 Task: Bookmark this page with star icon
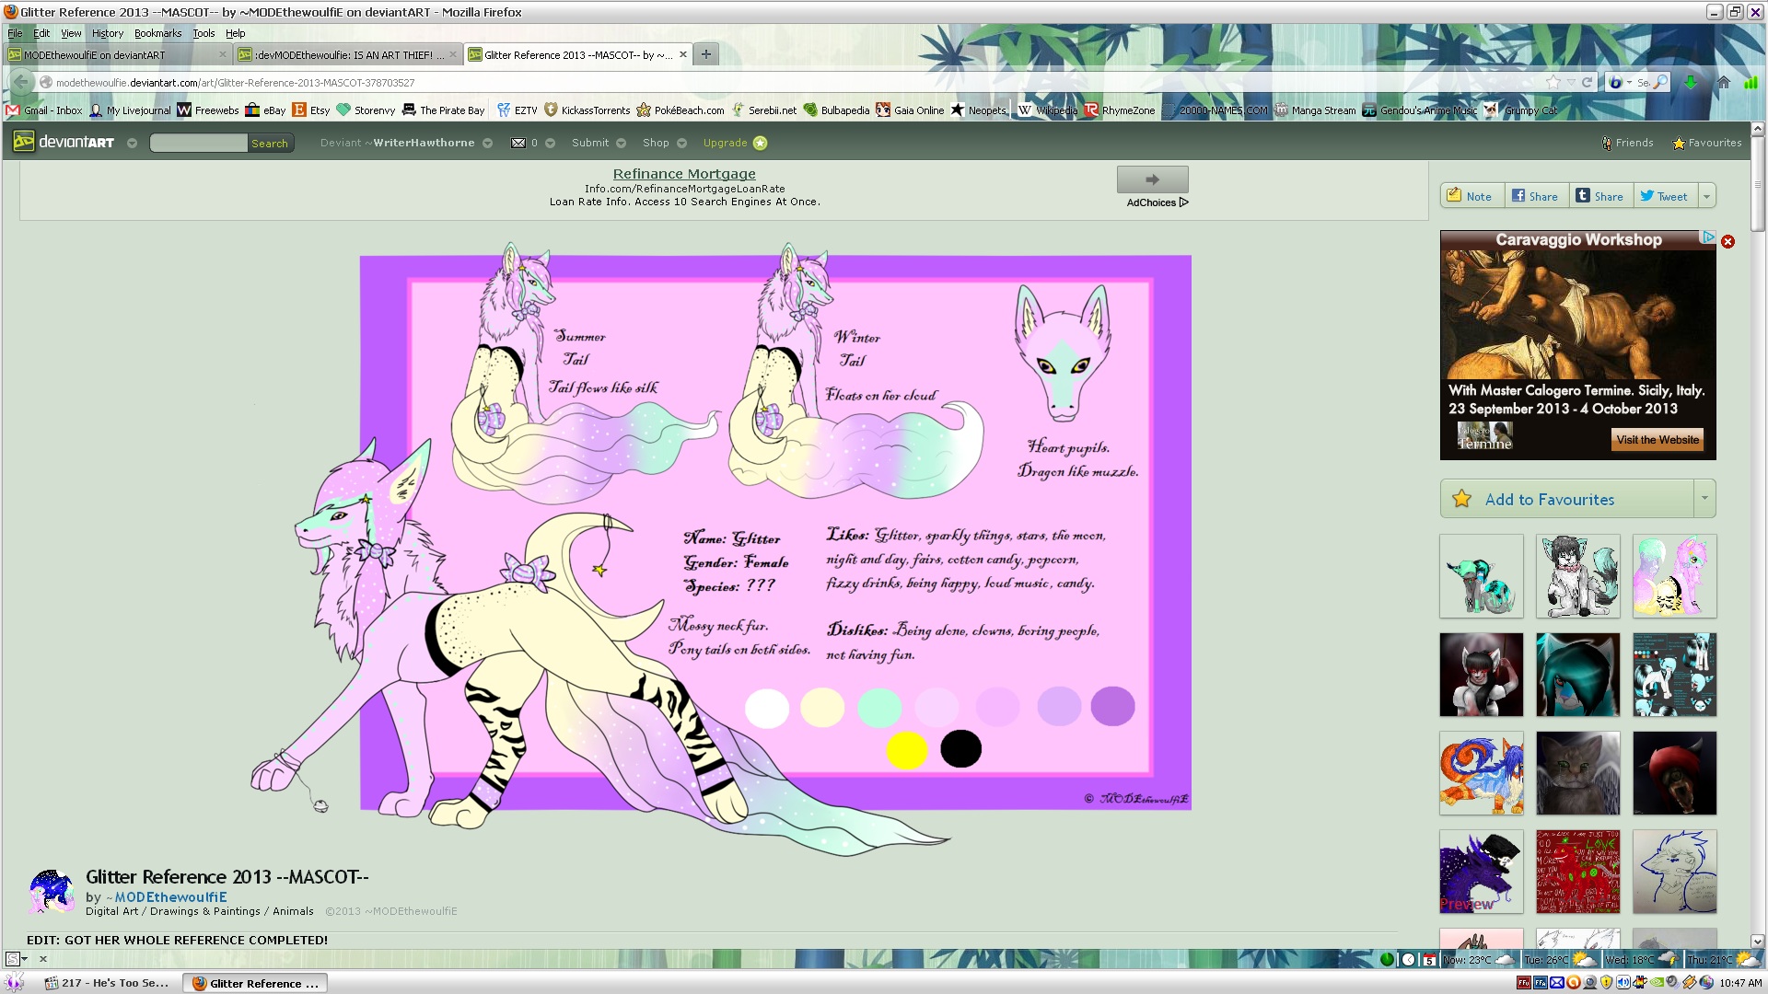point(1553,82)
